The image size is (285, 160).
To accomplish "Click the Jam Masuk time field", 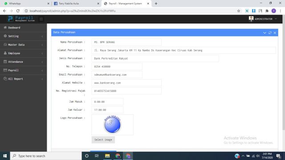I will coord(107,102).
